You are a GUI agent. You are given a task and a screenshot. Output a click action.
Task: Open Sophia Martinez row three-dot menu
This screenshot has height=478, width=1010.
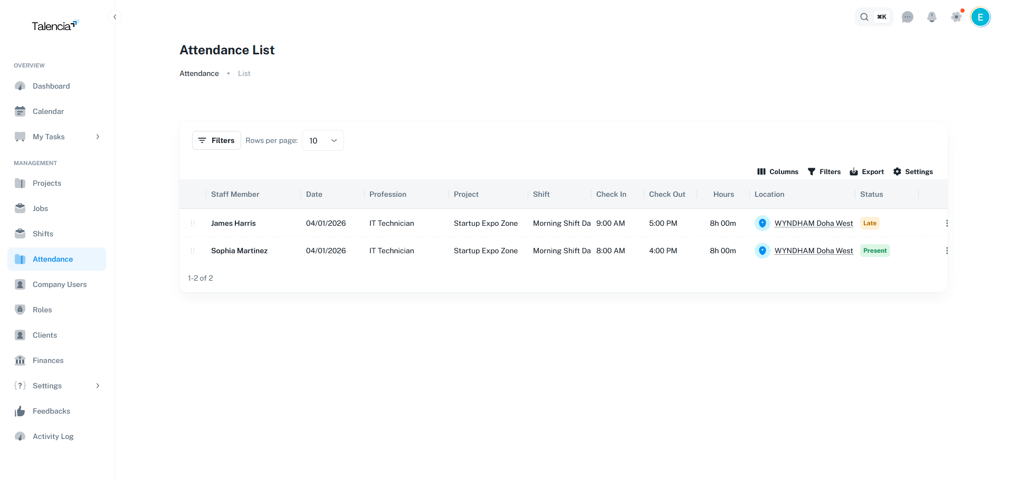947,251
